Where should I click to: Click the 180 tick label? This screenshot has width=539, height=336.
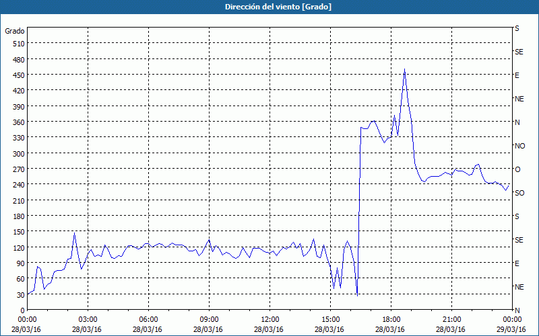click(20, 216)
